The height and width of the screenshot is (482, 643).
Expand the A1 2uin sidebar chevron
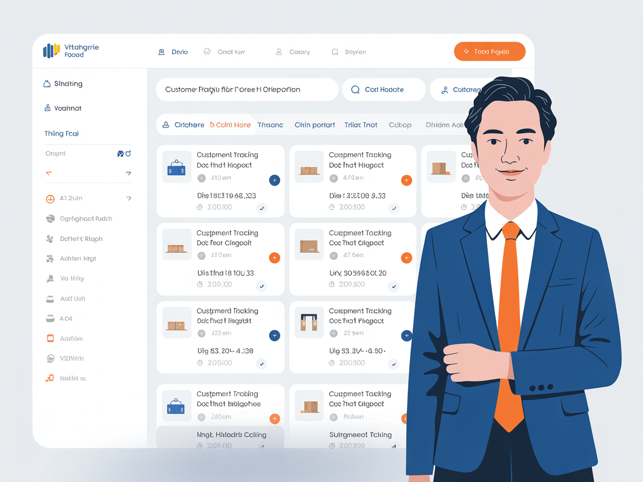coord(129,199)
